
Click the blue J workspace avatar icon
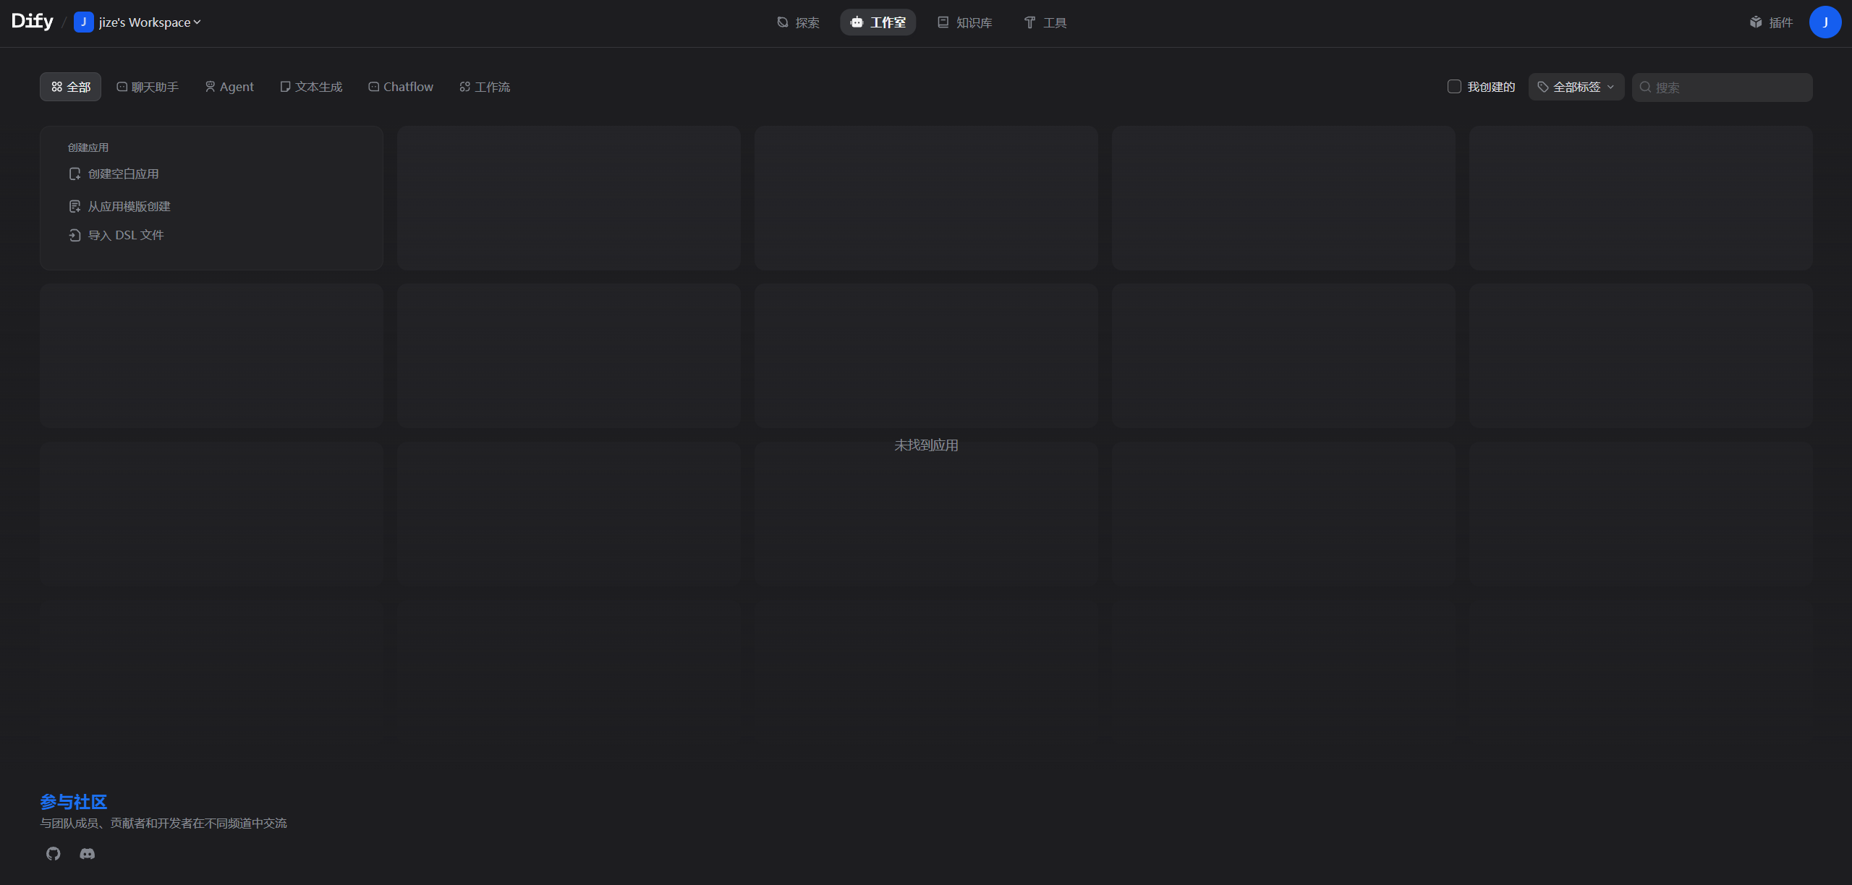(x=83, y=22)
